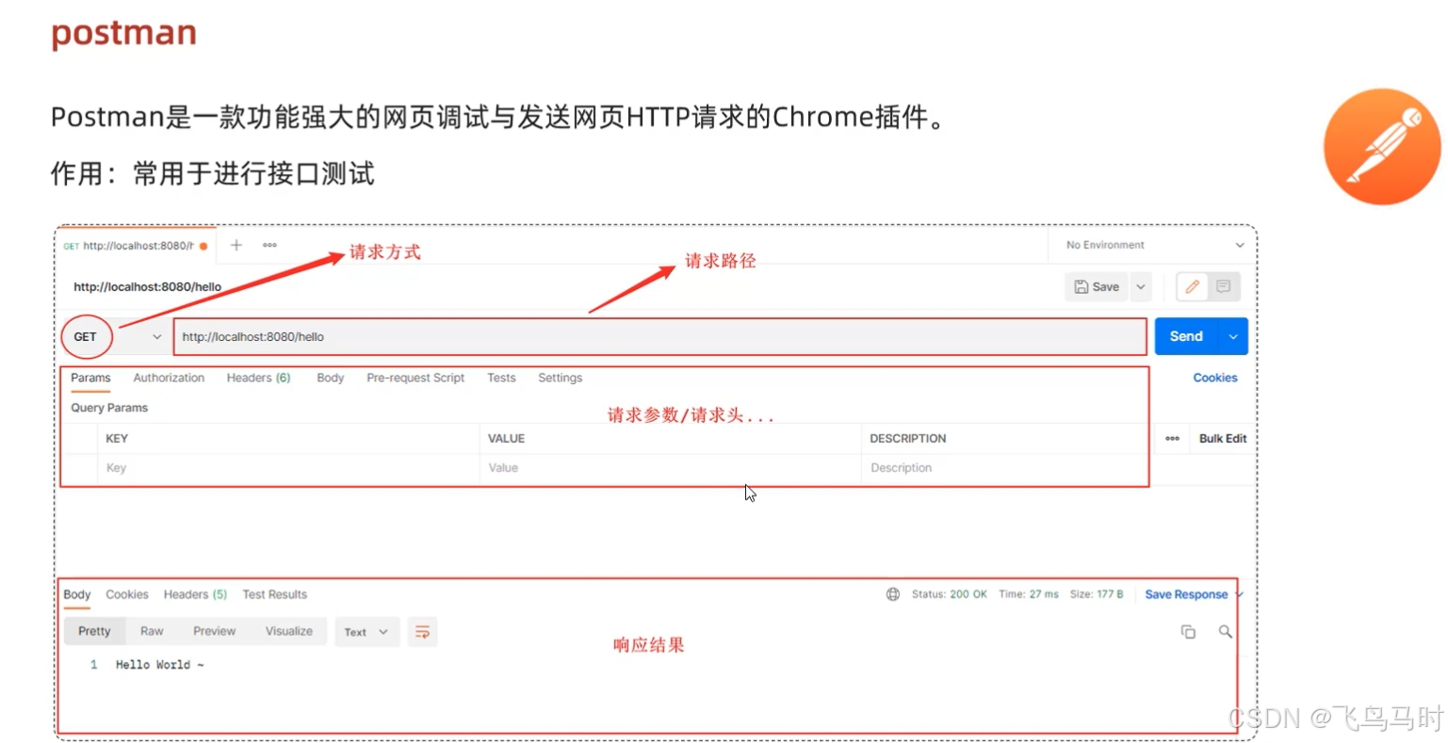Search the response with magnifier icon
1448x743 pixels.
point(1225,632)
